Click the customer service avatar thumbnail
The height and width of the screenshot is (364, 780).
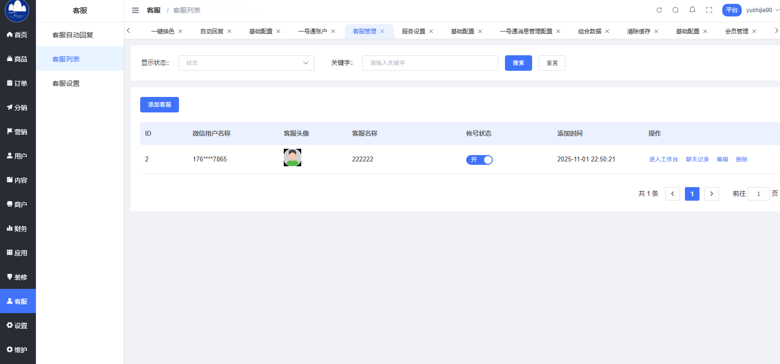click(292, 158)
